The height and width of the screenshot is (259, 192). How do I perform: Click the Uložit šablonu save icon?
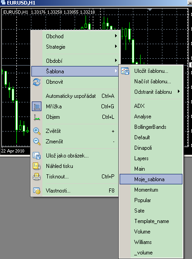pos(125,71)
